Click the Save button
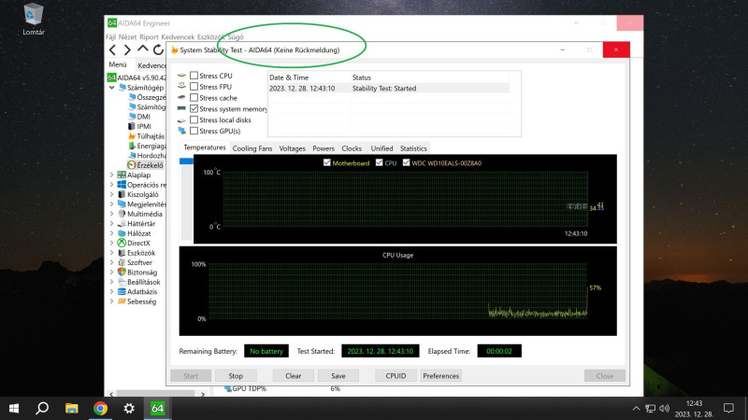The width and height of the screenshot is (748, 420). (338, 376)
